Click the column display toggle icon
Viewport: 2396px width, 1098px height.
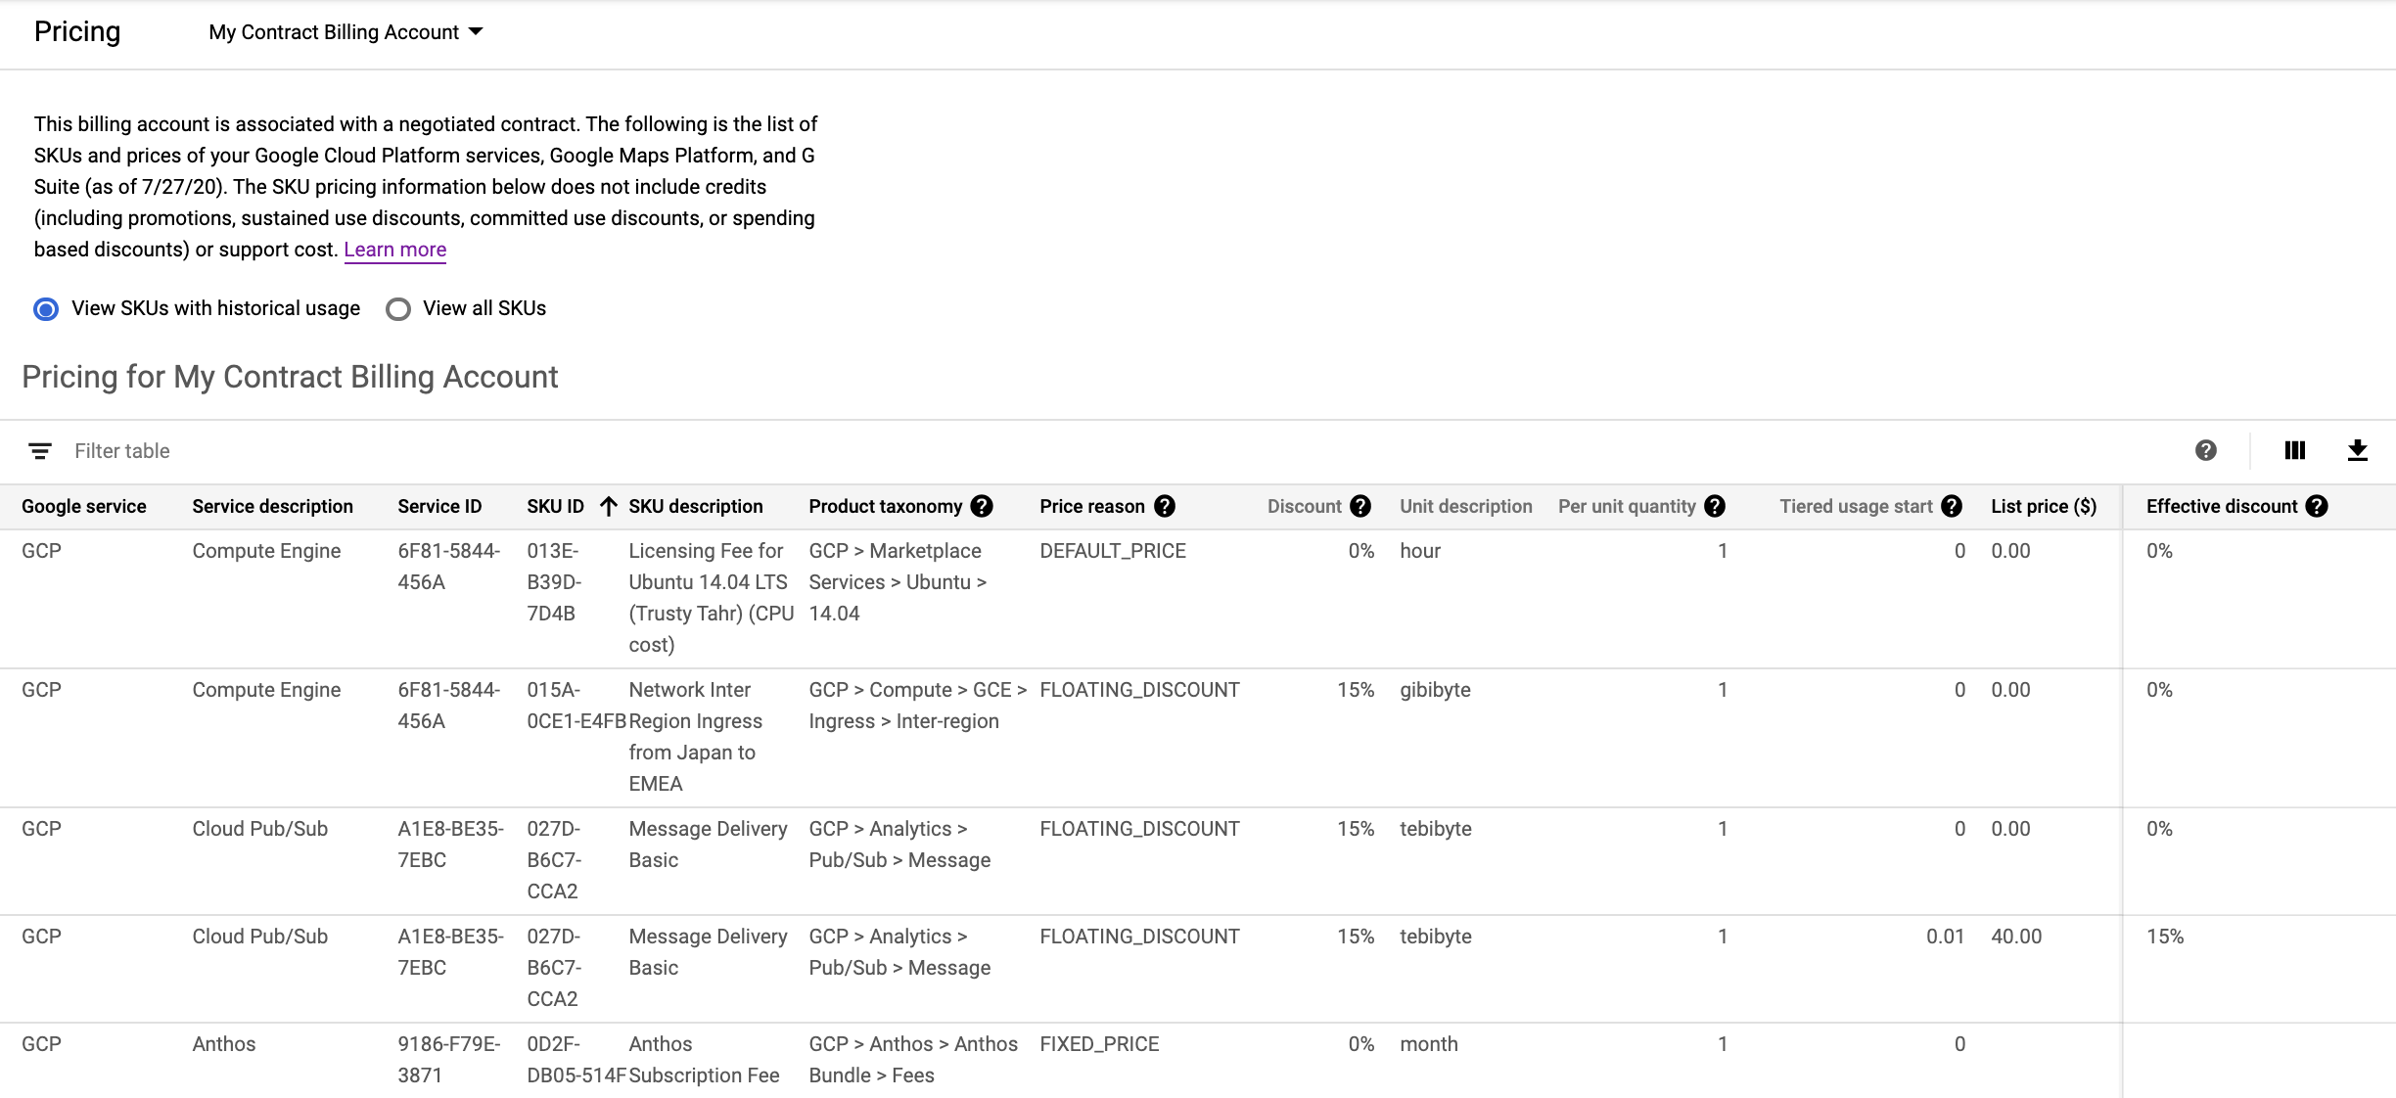(x=2293, y=450)
